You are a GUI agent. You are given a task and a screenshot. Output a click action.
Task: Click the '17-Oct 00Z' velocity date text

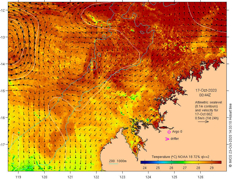tap(204, 114)
